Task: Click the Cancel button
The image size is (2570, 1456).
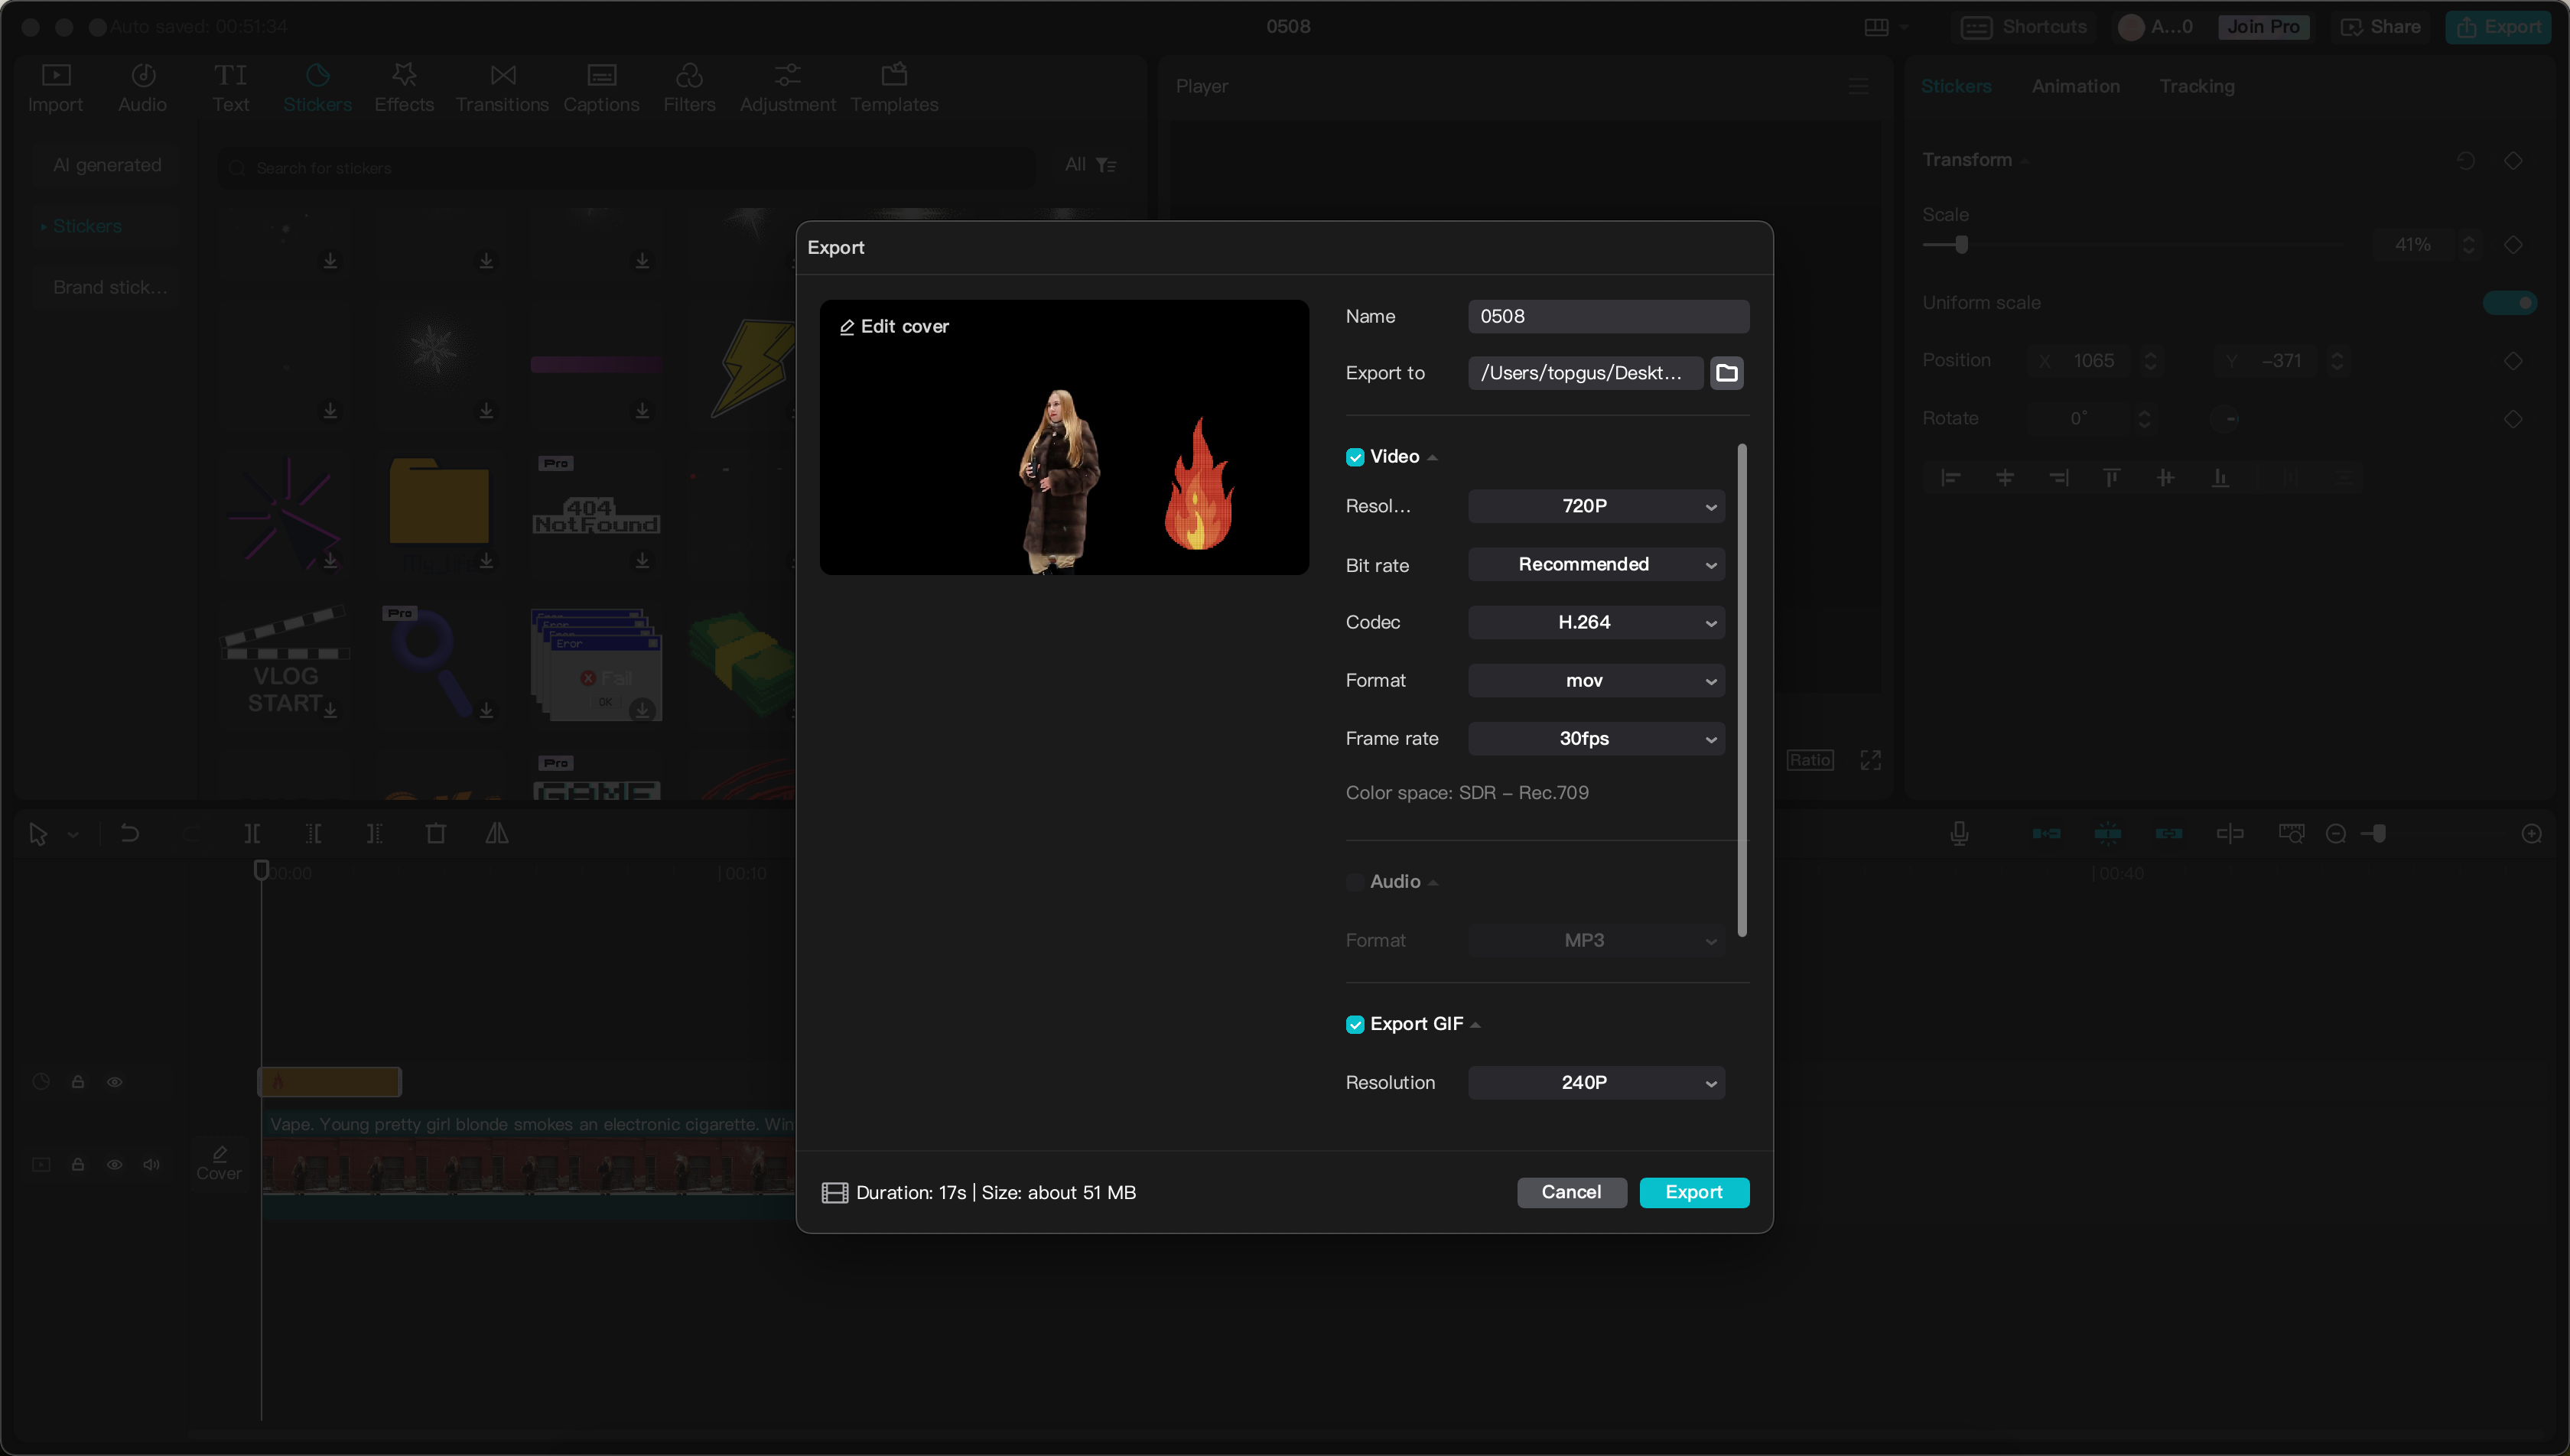Action: click(x=1571, y=1191)
